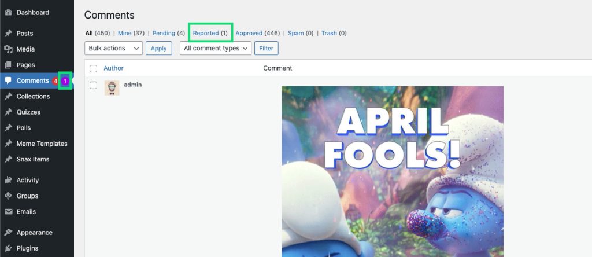Click the Polls pin icon
Image resolution: width=592 pixels, height=257 pixels.
tap(8, 128)
